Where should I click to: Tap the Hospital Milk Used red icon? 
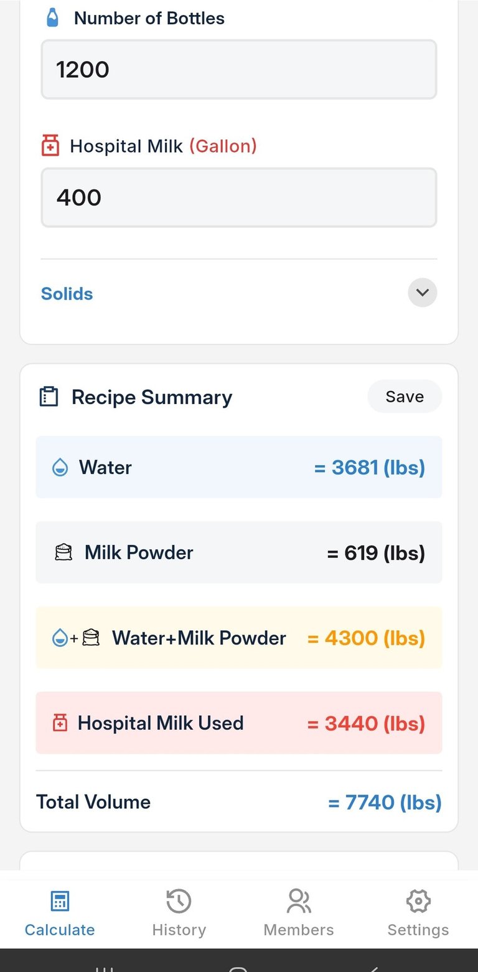tap(60, 723)
